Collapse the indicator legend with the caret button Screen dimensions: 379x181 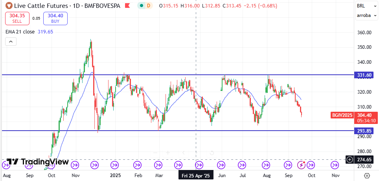[x=11, y=42]
